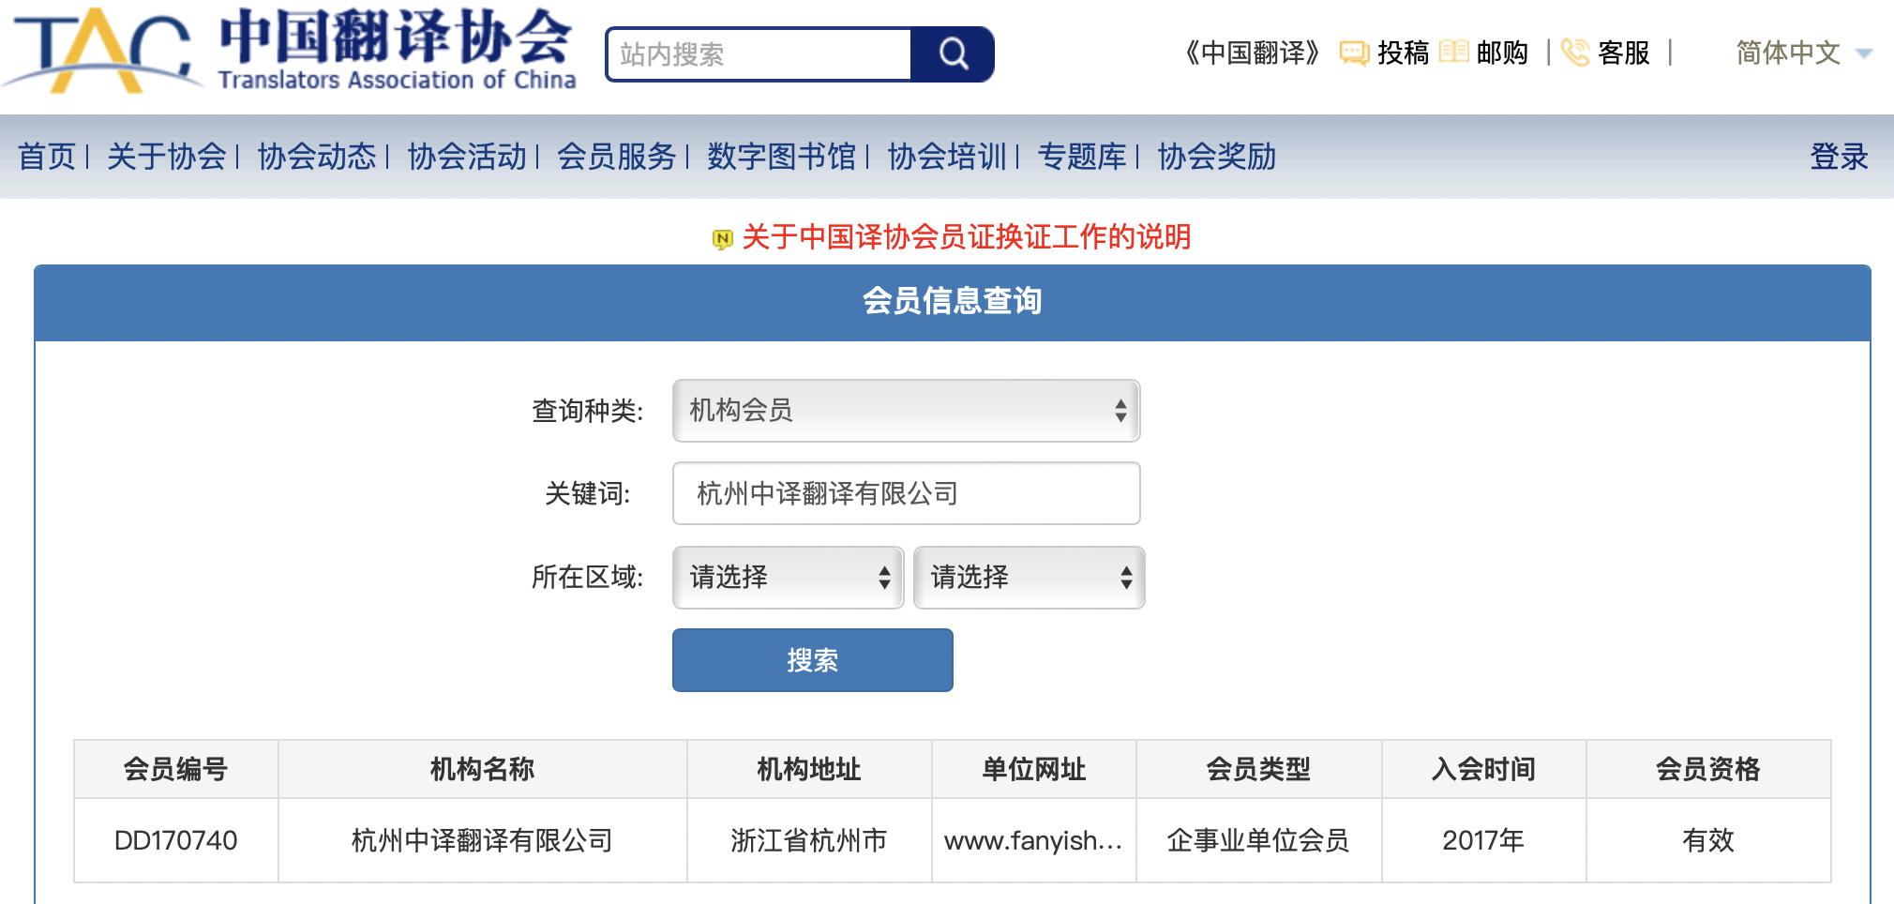Click the 单位网址 column header
The image size is (1894, 904).
tap(1033, 769)
